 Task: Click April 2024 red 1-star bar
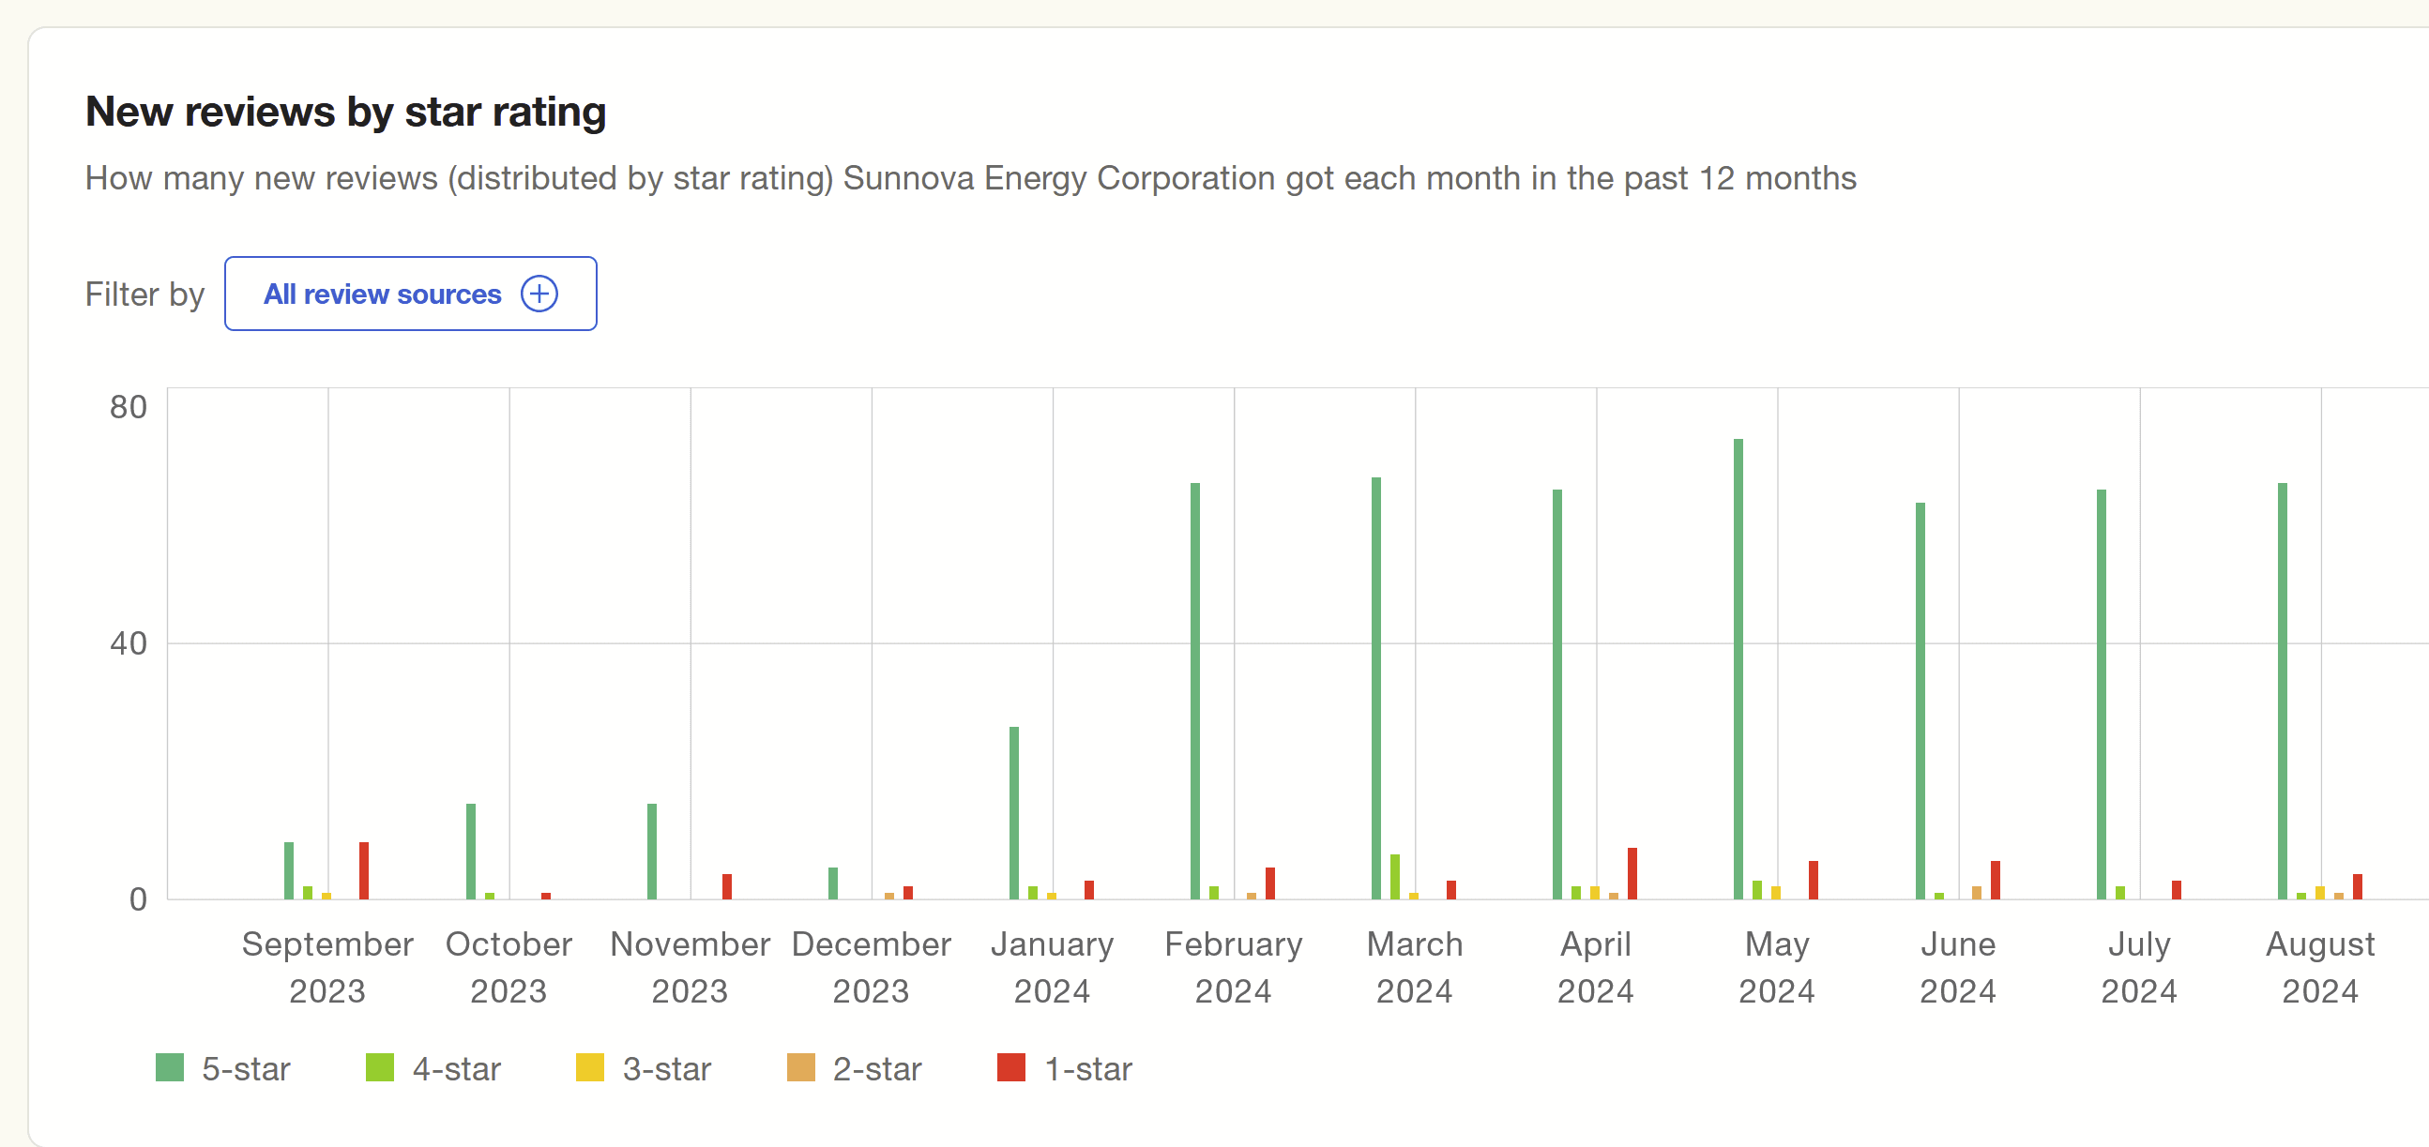[x=1632, y=873]
